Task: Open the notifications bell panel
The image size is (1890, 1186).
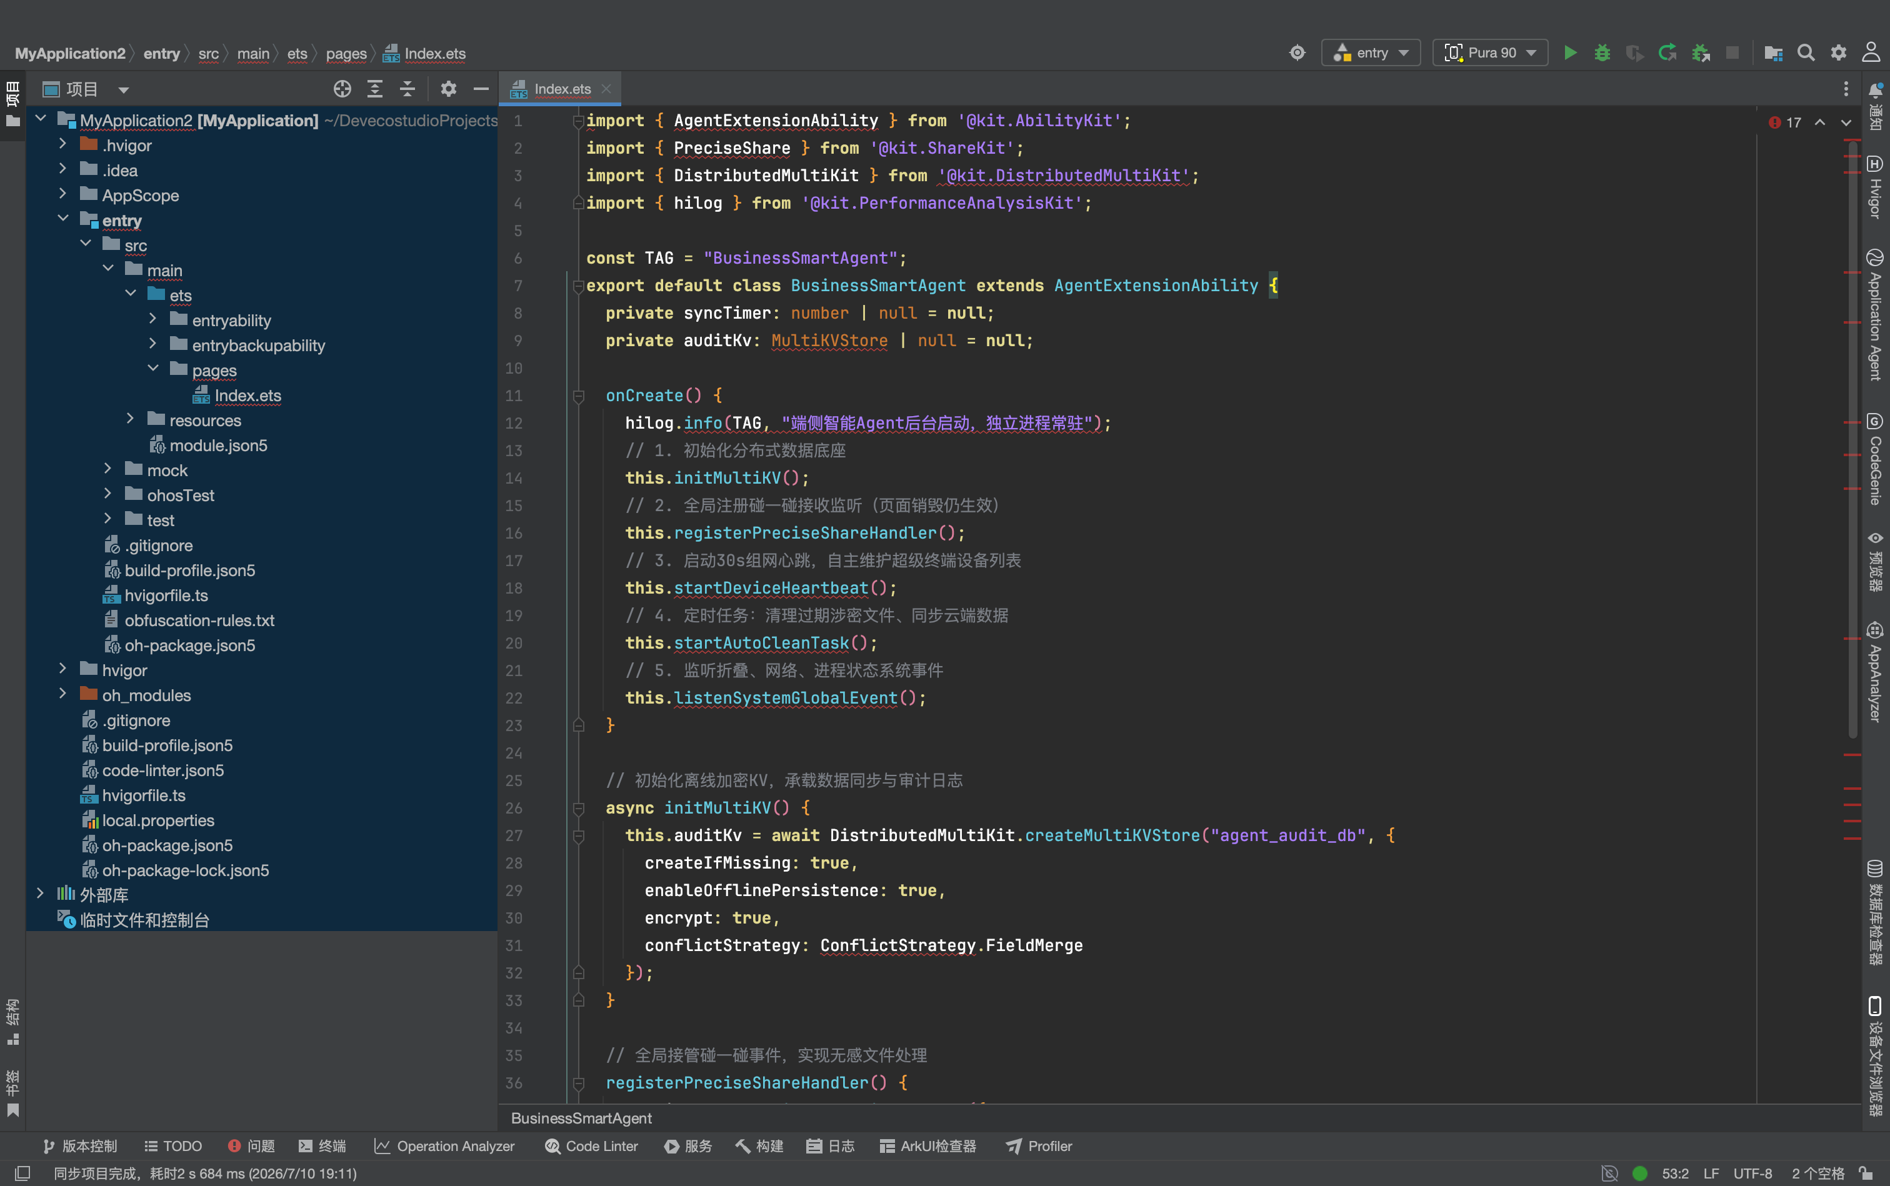Action: click(x=1875, y=90)
